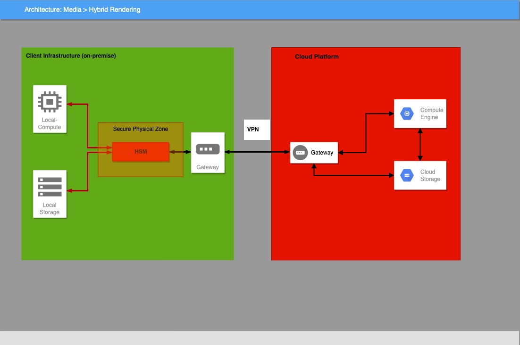Select the on-premise Gateway icon
The image size is (520, 345).
pos(208,149)
